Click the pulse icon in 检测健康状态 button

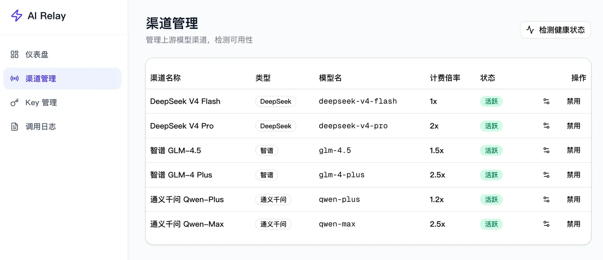click(x=530, y=30)
